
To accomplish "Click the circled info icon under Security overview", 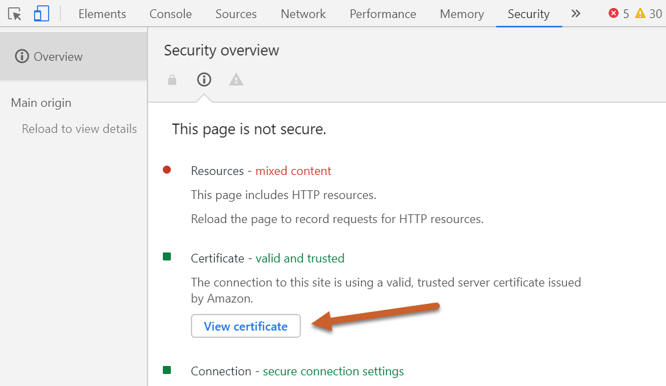I will click(x=204, y=80).
